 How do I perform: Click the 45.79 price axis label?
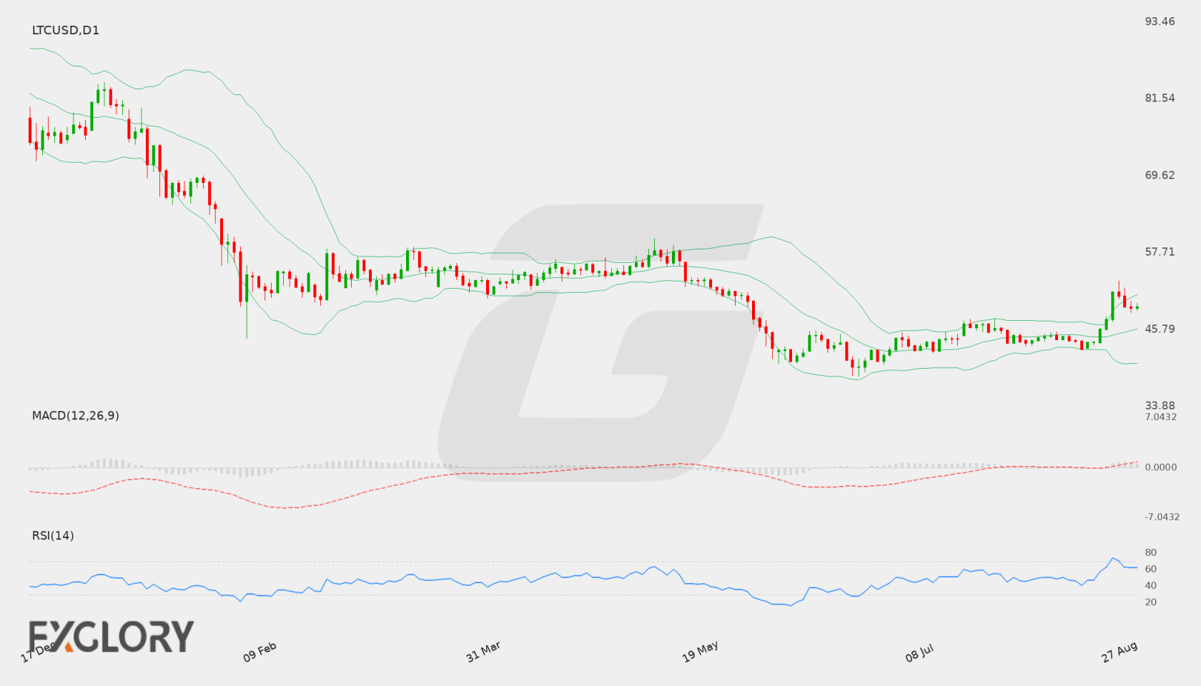1160,329
